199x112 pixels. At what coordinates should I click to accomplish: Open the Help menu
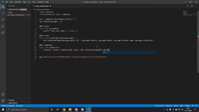(47, 2)
